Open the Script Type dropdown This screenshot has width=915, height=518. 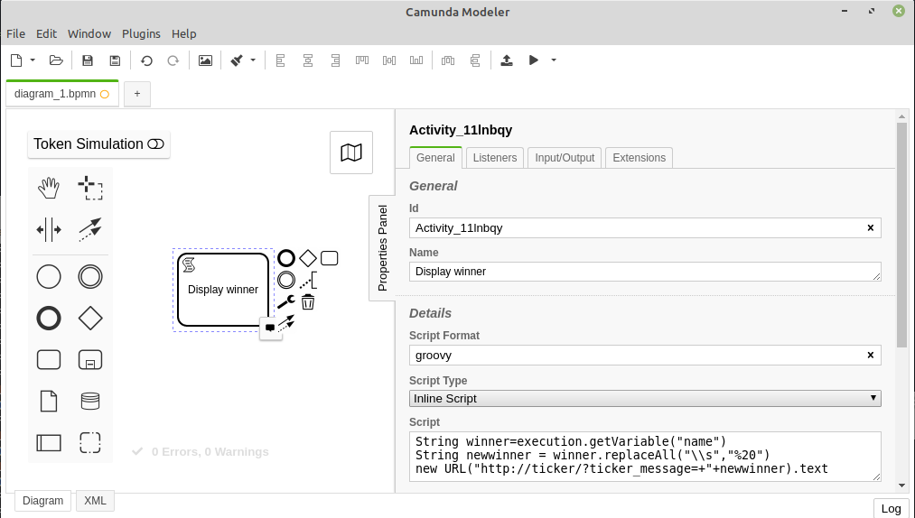(x=645, y=398)
